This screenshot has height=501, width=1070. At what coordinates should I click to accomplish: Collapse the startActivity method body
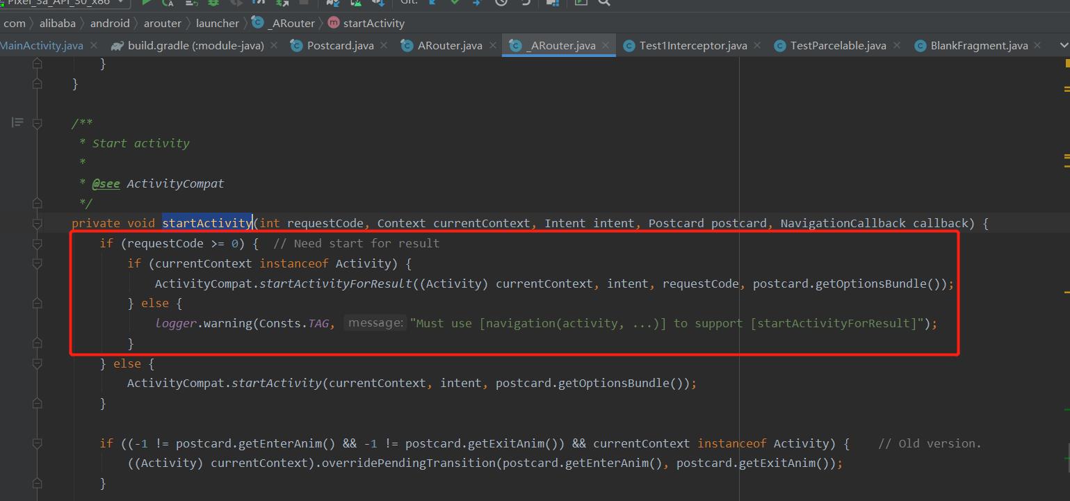point(38,224)
